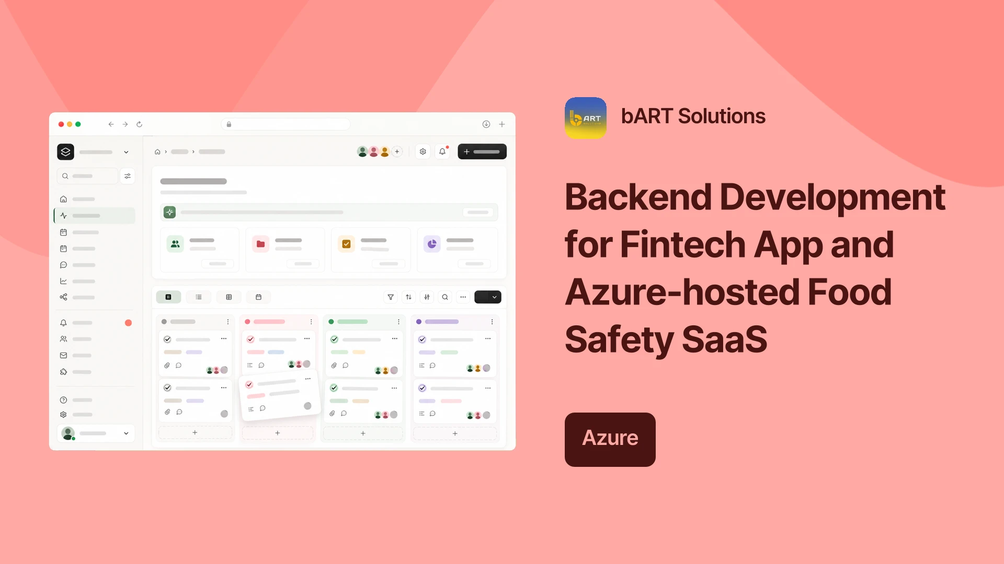Expand the user profile chevron at sidebar bottom
Image resolution: width=1004 pixels, height=564 pixels.
pyautogui.click(x=126, y=433)
